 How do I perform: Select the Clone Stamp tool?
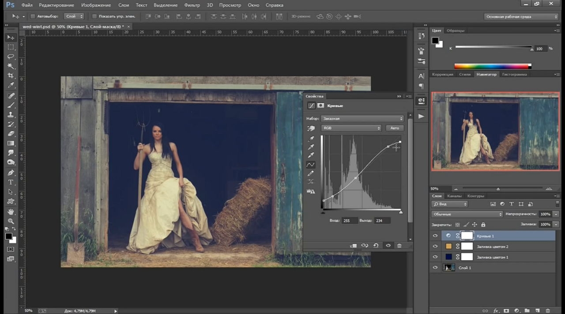pyautogui.click(x=11, y=114)
